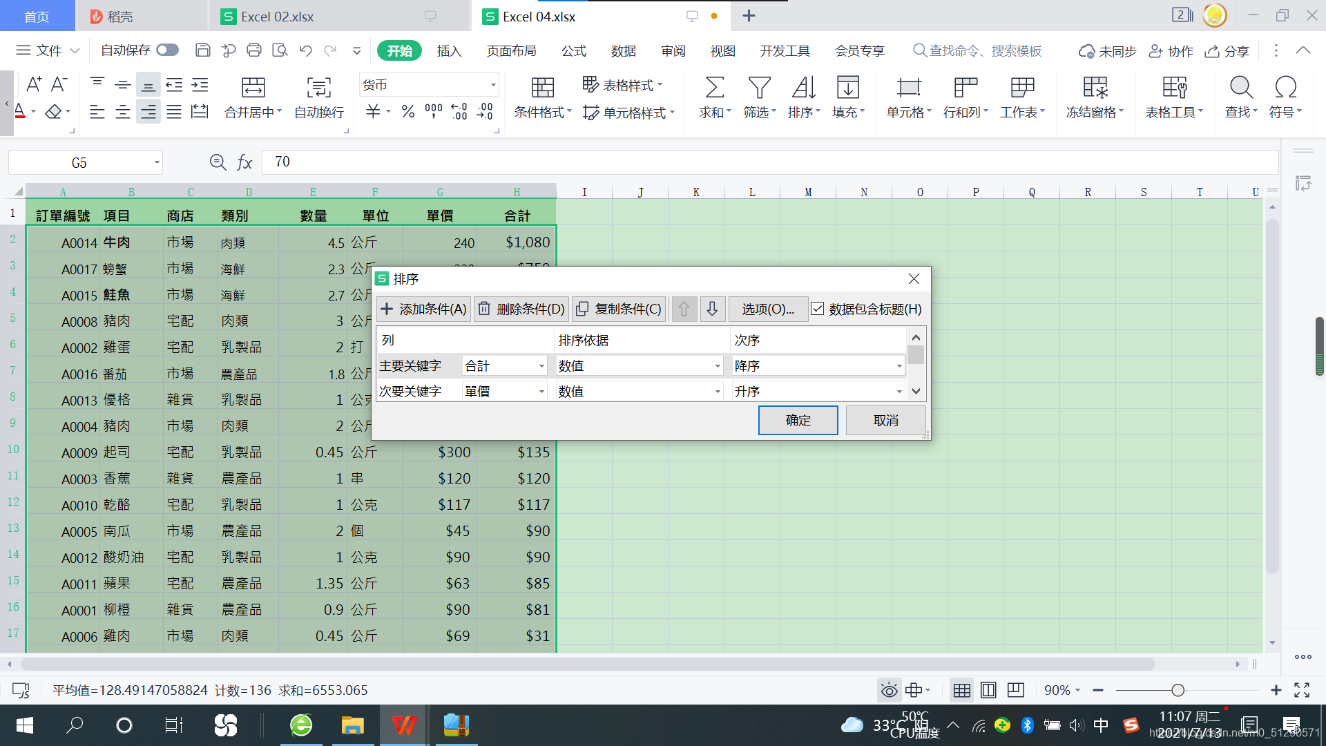Toggle eye protection mode in status bar
Viewport: 1326px width, 746px height.
tap(889, 690)
